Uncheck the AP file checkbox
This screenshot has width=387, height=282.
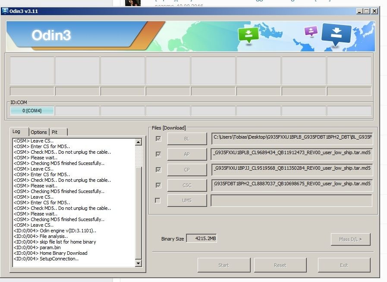point(158,154)
